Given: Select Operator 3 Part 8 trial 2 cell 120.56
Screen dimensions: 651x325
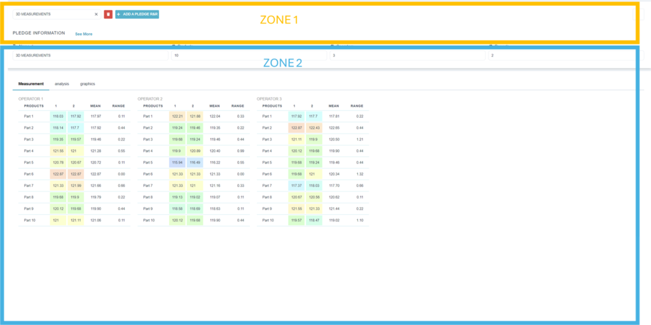Looking at the screenshot, I should coord(314,197).
